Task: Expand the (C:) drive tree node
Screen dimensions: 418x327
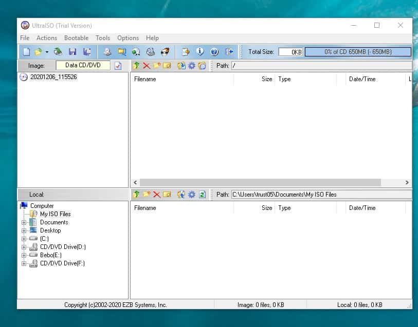Action: pyautogui.click(x=24, y=239)
